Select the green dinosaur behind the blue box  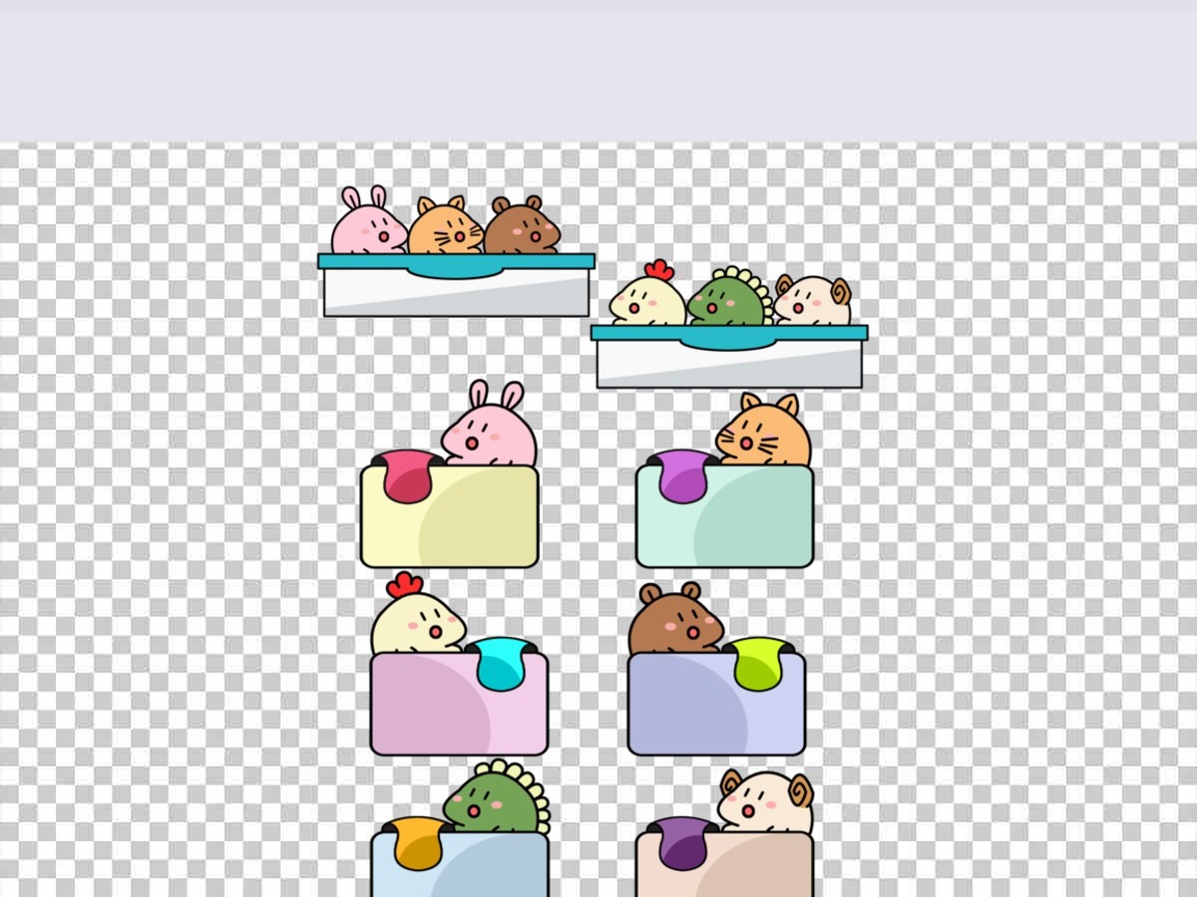click(x=497, y=798)
